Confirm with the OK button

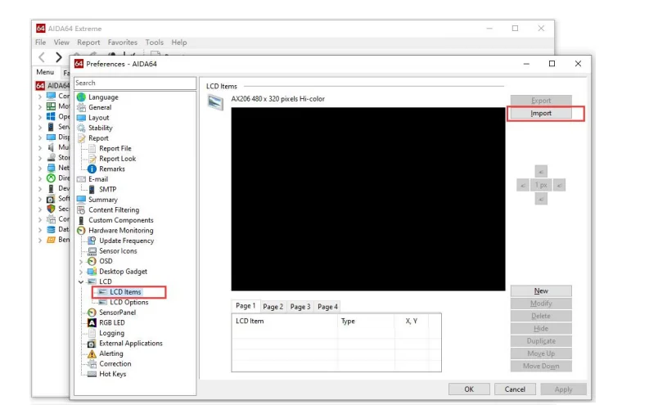pos(469,389)
